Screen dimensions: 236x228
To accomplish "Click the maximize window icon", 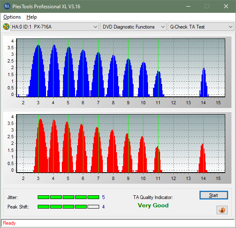I will [207, 6].
